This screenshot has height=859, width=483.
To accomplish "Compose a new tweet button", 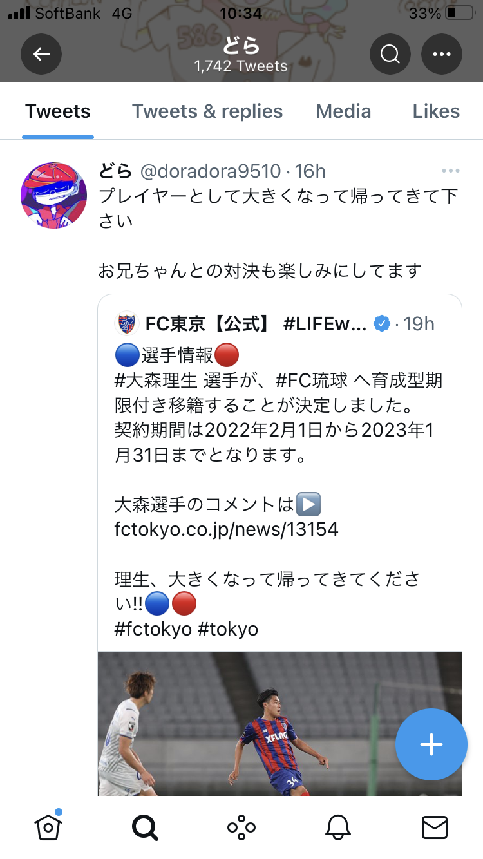I will [x=431, y=744].
